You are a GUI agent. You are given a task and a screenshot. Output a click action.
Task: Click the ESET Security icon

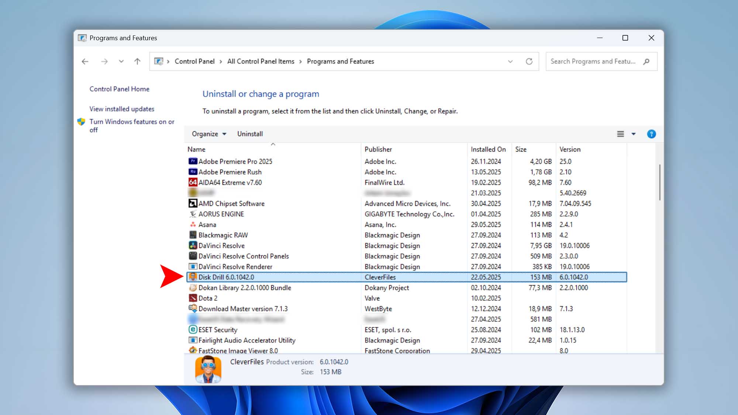pyautogui.click(x=193, y=329)
